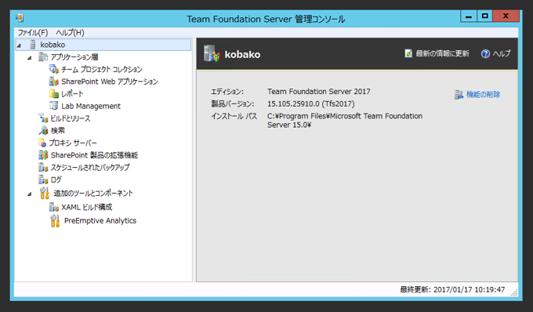The width and height of the screenshot is (533, 312).
Task: Select the 検索 tree item
Action: (x=57, y=130)
